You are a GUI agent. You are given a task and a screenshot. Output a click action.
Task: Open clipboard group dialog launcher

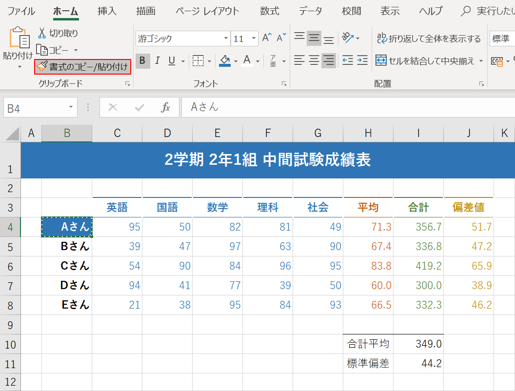127,84
